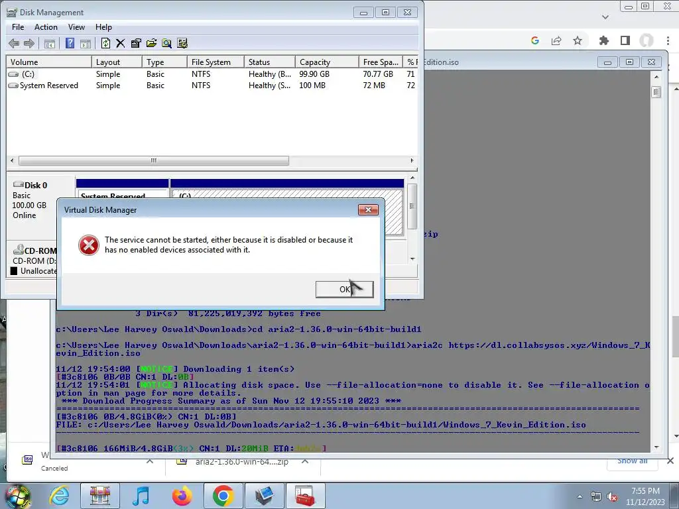679x509 pixels.
Task: Expand the Chrome tab search chevron
Action: (x=605, y=17)
